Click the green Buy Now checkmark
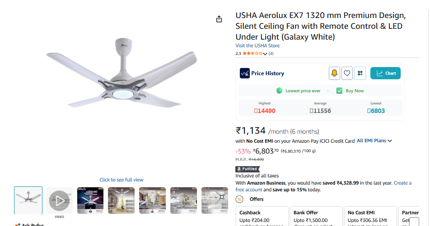The width and height of the screenshot is (430, 226). (x=340, y=91)
